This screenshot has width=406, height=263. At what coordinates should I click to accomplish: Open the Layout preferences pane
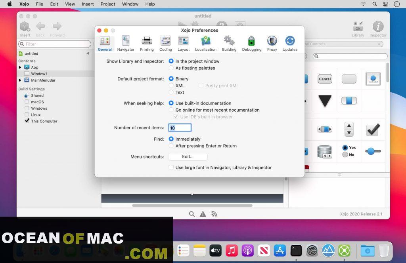pos(184,44)
